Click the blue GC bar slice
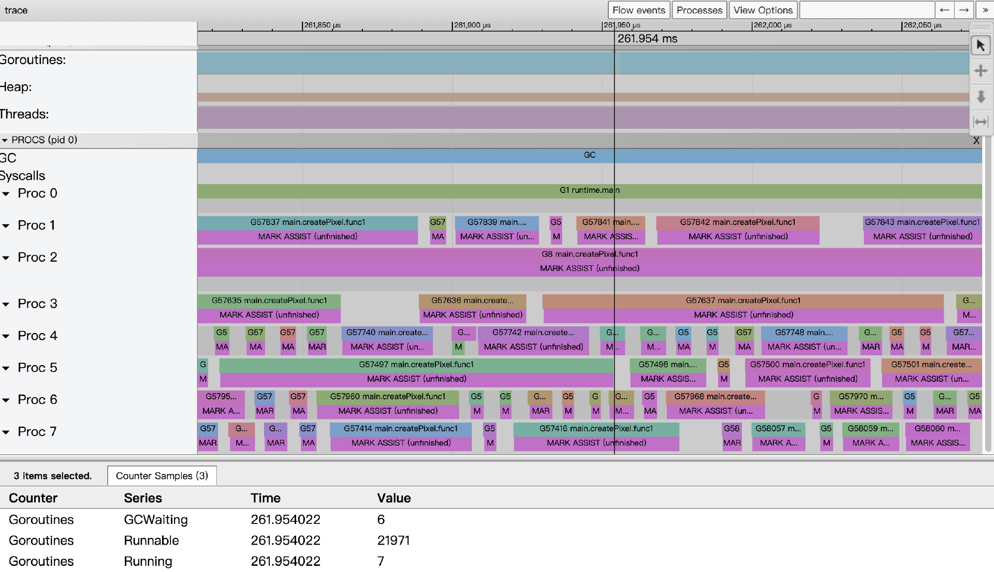The height and width of the screenshot is (572, 994). tap(589, 156)
